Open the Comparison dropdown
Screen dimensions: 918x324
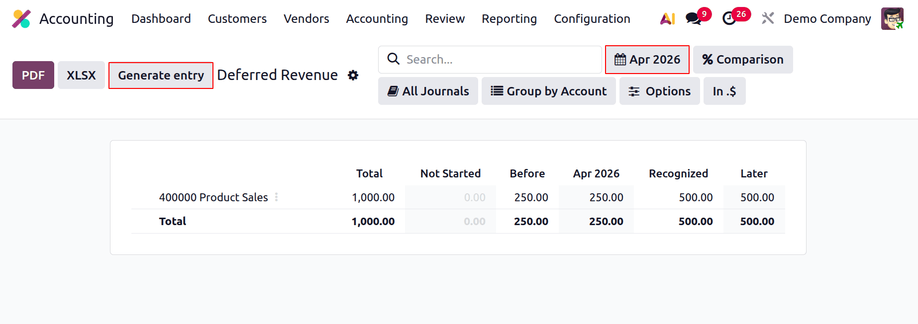[742, 60]
